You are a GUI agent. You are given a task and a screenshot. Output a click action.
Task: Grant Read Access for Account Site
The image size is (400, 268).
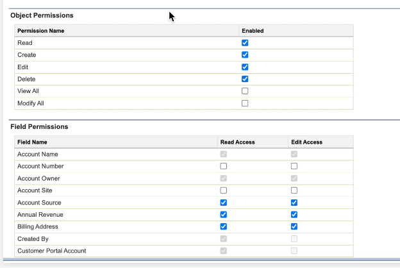click(x=224, y=190)
